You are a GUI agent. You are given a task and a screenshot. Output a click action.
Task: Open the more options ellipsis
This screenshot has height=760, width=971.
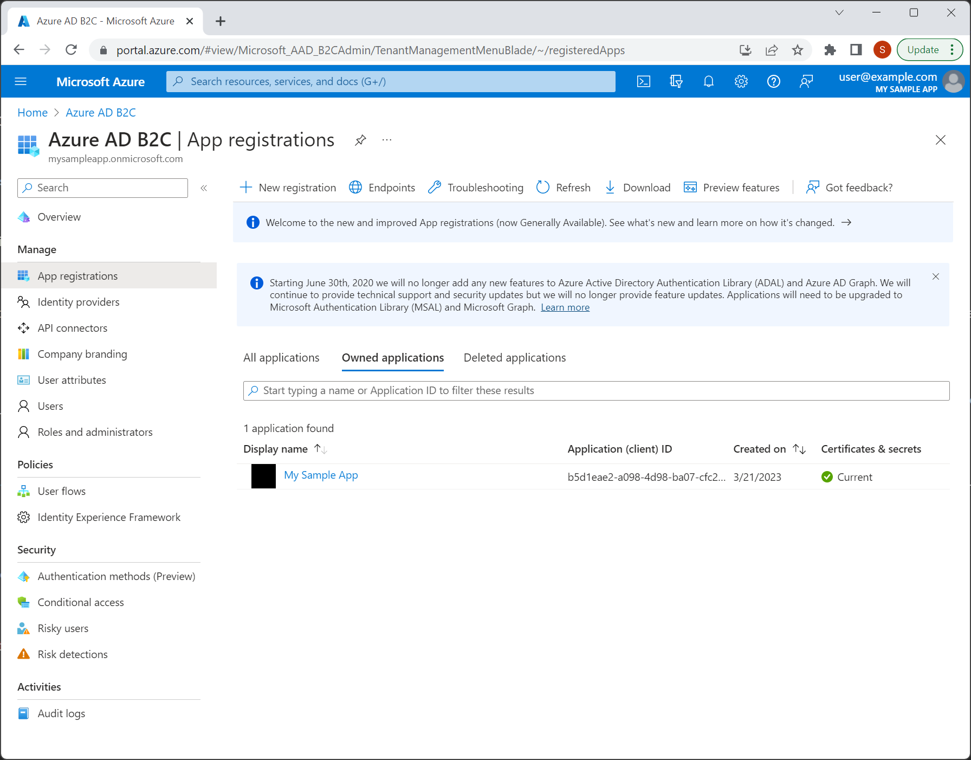(386, 140)
